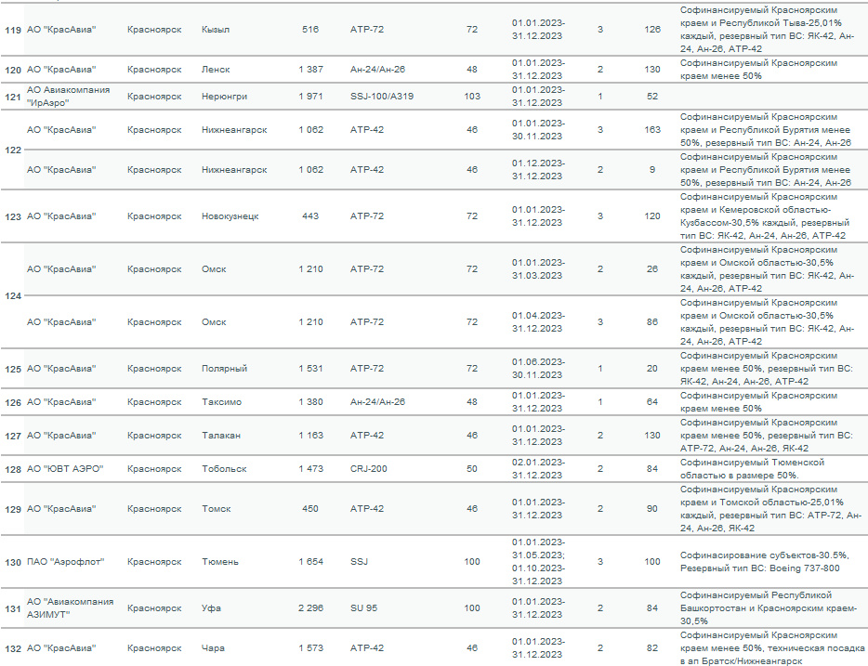This screenshot has width=868, height=666.
Task: Click distance value 516
Action: pos(310,30)
